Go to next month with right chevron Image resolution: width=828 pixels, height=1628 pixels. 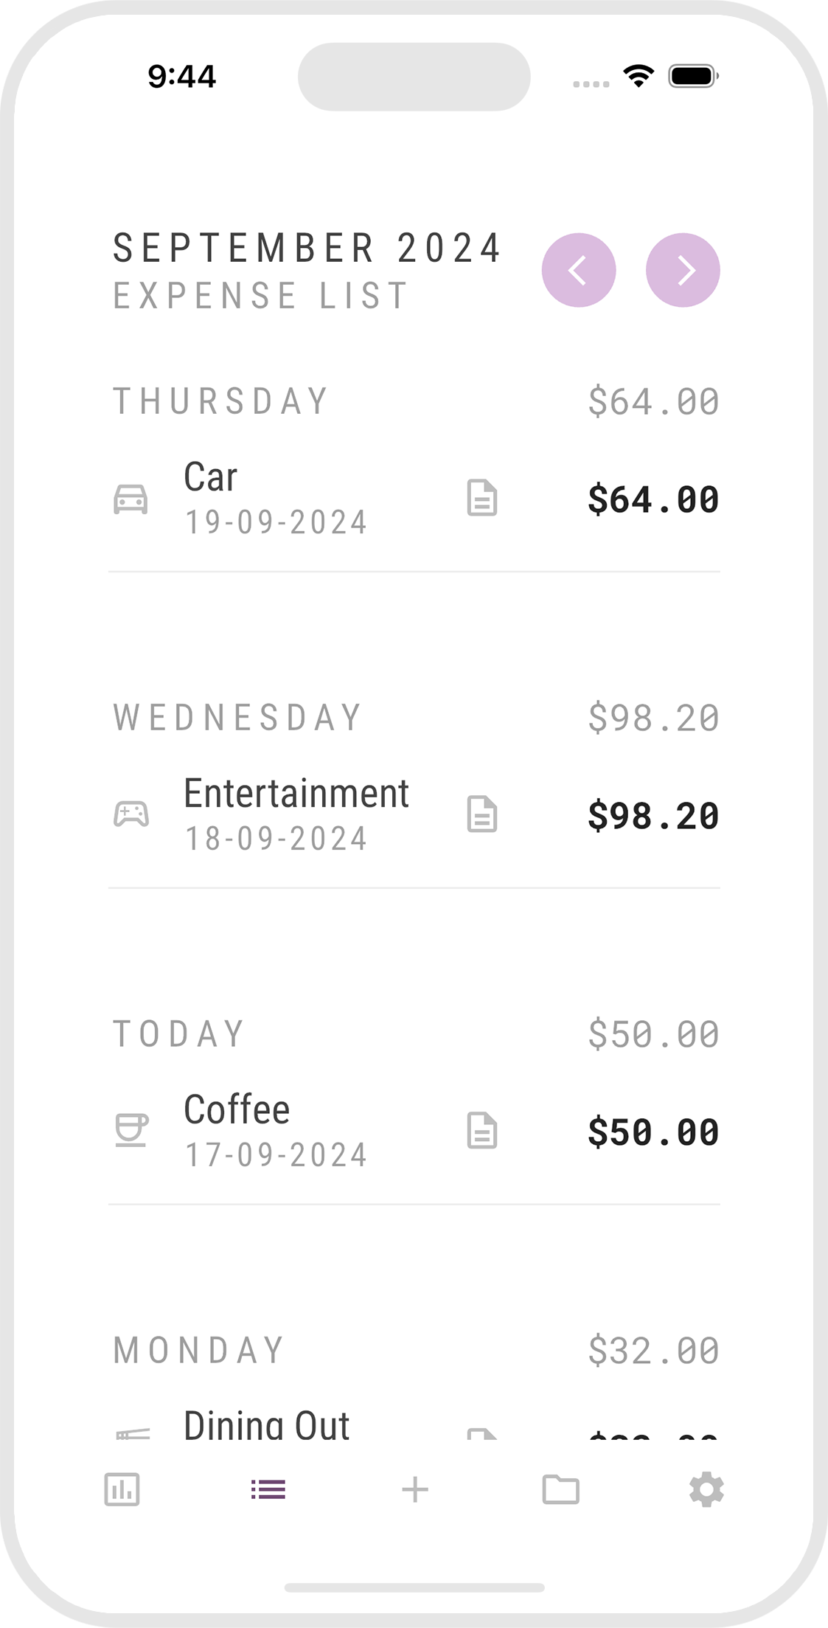coord(683,270)
